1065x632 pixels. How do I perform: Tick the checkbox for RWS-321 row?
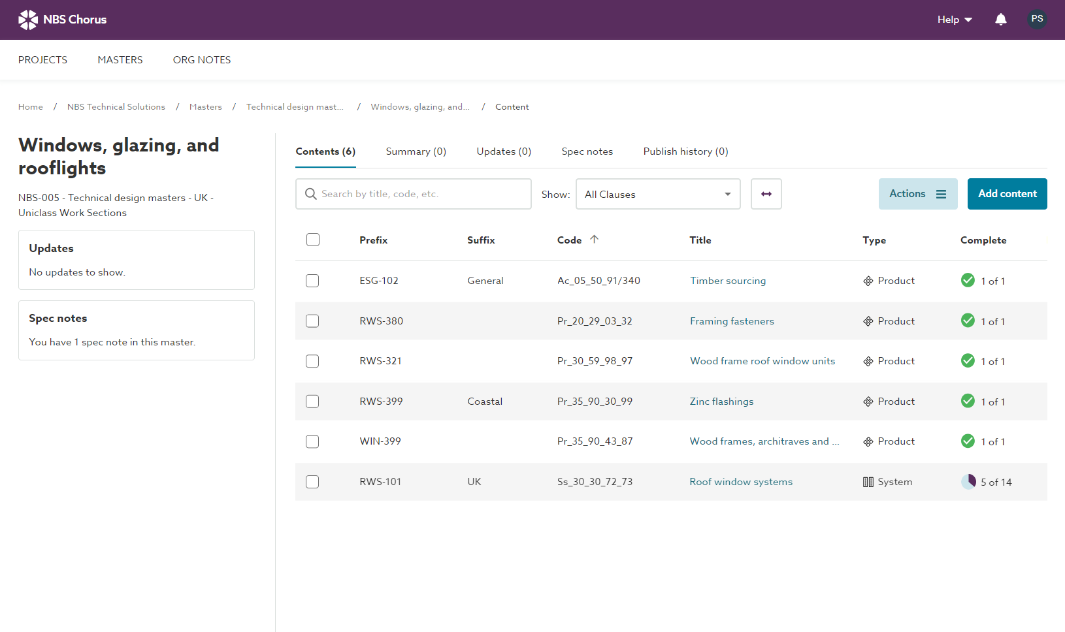[x=312, y=361]
